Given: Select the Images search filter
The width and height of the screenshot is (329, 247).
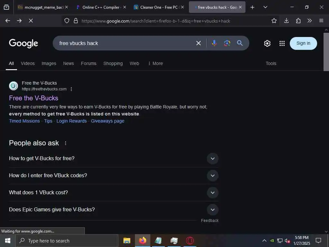Looking at the screenshot, I should pos(49,63).
